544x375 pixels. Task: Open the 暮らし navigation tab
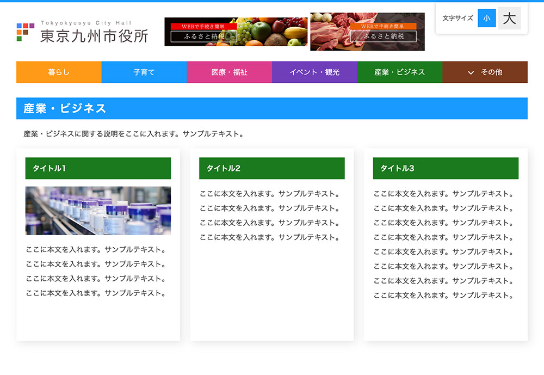(59, 72)
